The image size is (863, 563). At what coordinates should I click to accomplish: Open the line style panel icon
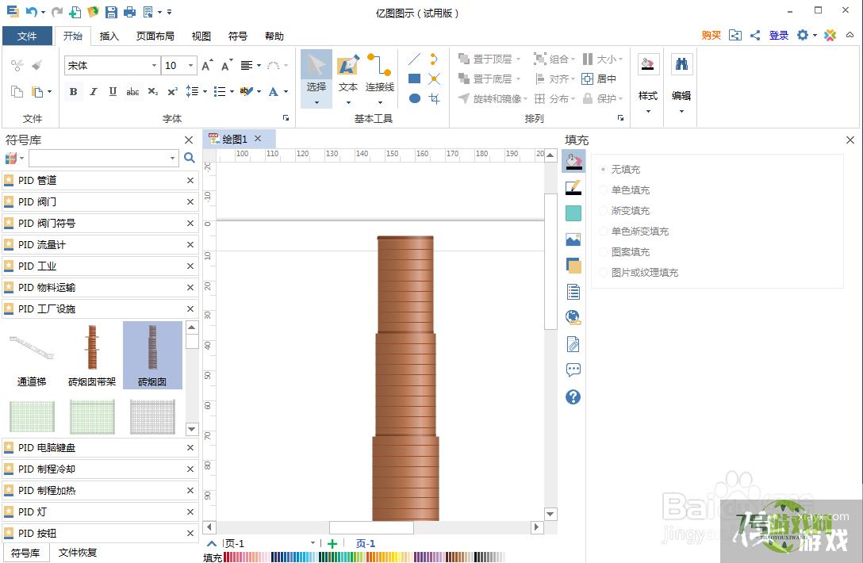coord(573,188)
